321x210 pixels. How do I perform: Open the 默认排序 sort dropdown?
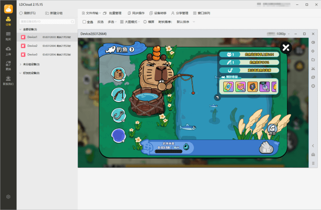click(x=185, y=22)
